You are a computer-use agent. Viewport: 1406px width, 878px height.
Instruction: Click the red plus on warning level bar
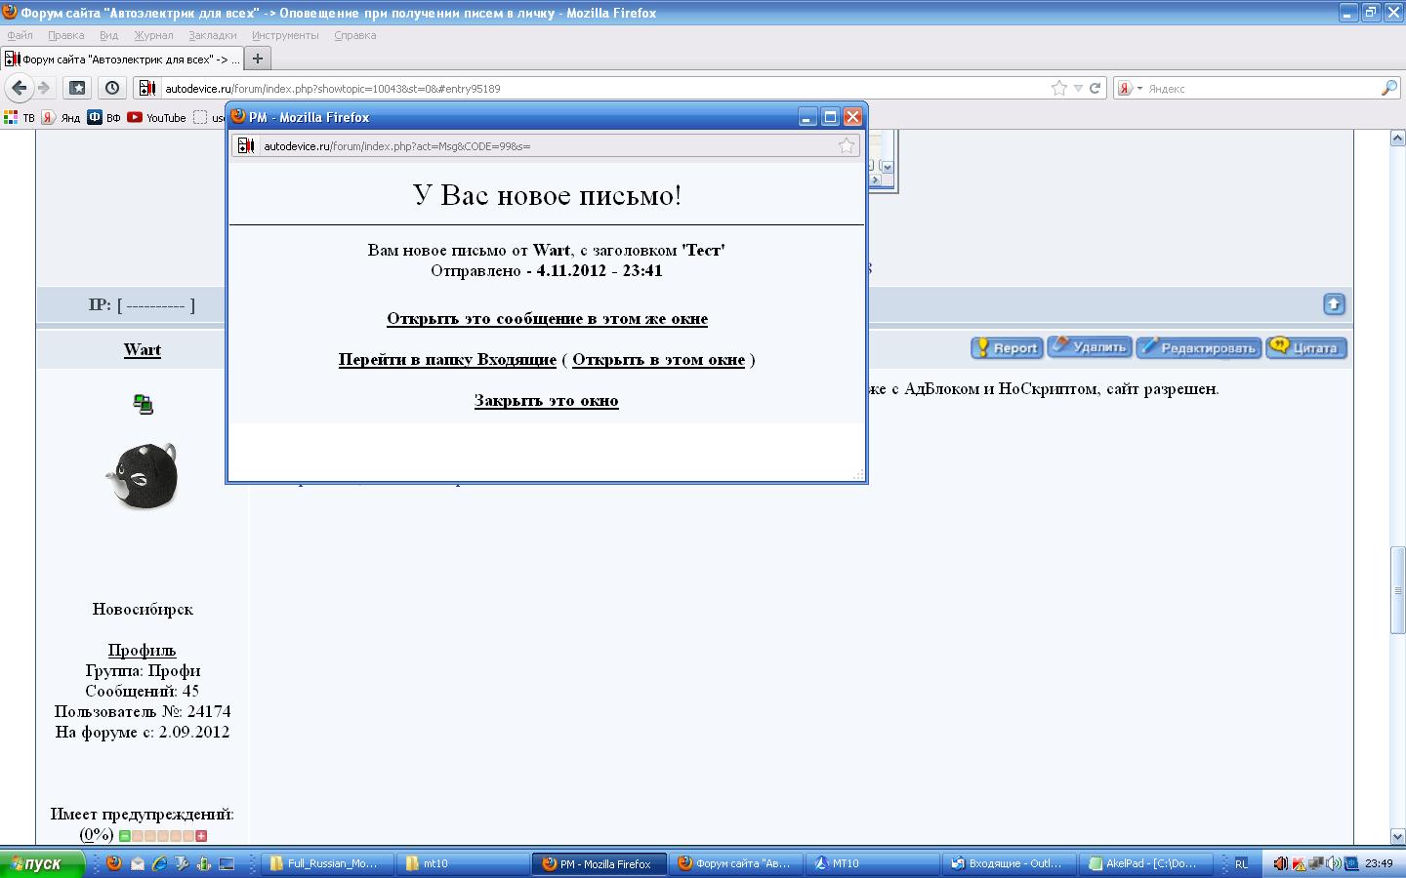pyautogui.click(x=201, y=836)
